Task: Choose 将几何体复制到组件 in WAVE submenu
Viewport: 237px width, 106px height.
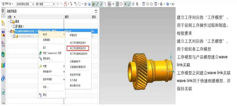Action: point(78,43)
